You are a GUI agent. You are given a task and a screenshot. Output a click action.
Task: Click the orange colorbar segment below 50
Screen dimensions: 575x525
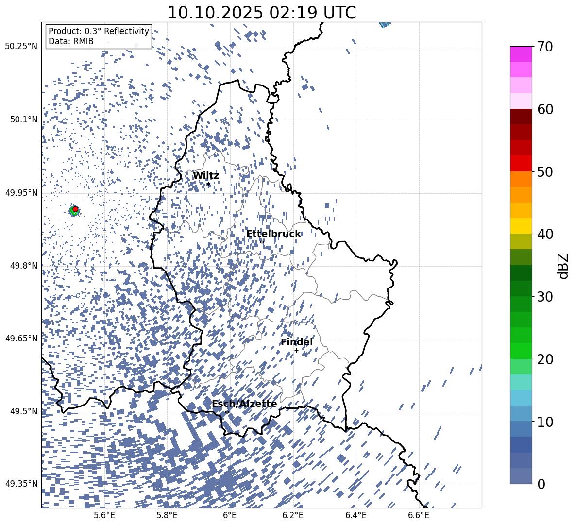pos(521,179)
